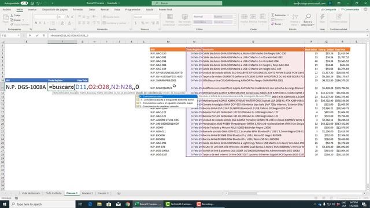370x208 pixels.
Task: Open the font size combo box
Action: click(x=61, y=17)
